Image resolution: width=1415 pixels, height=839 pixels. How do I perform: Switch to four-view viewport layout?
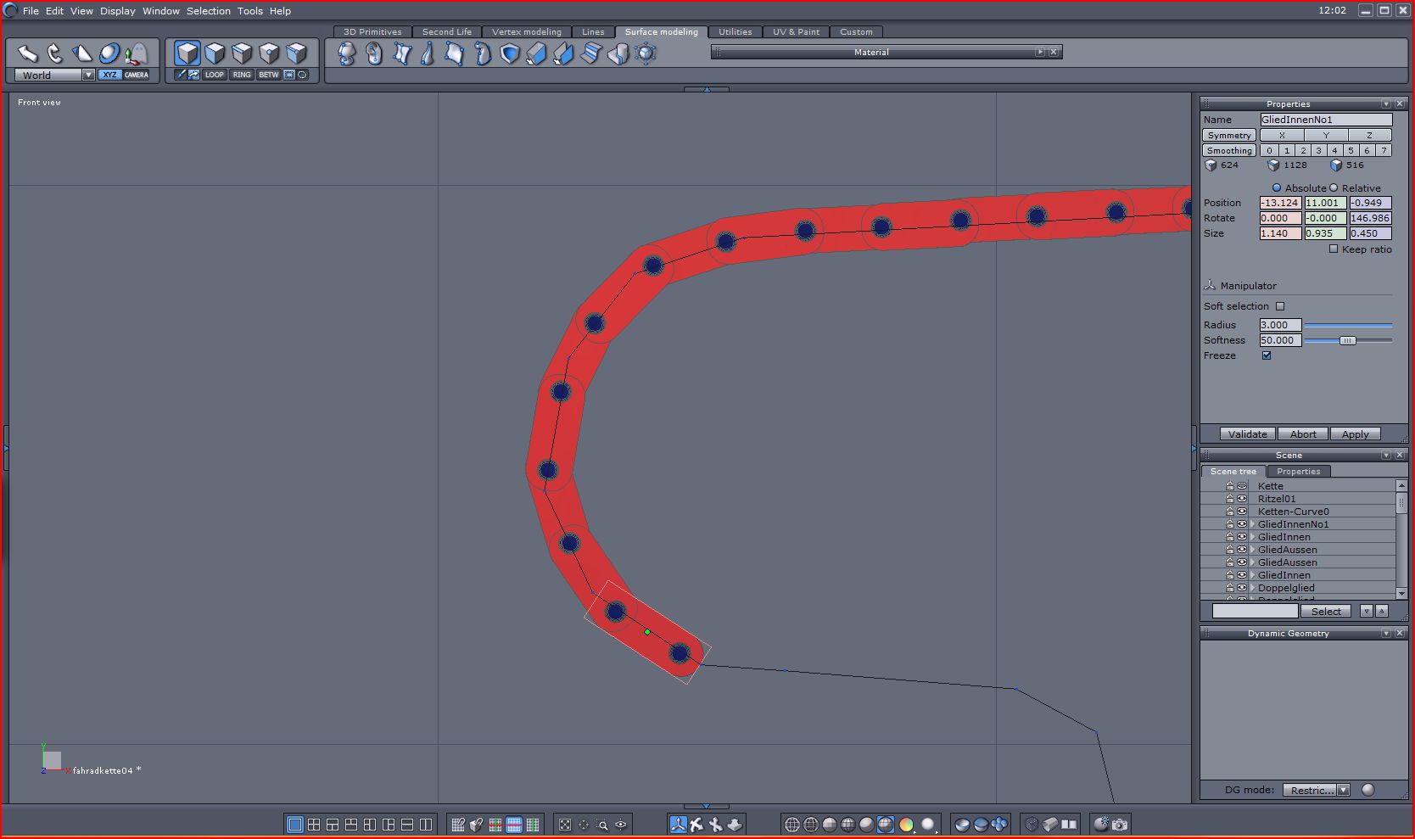point(314,824)
